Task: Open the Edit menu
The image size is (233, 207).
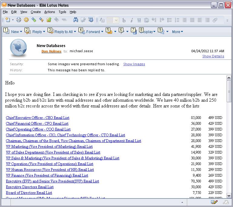Action: pyautogui.click(x=14, y=12)
